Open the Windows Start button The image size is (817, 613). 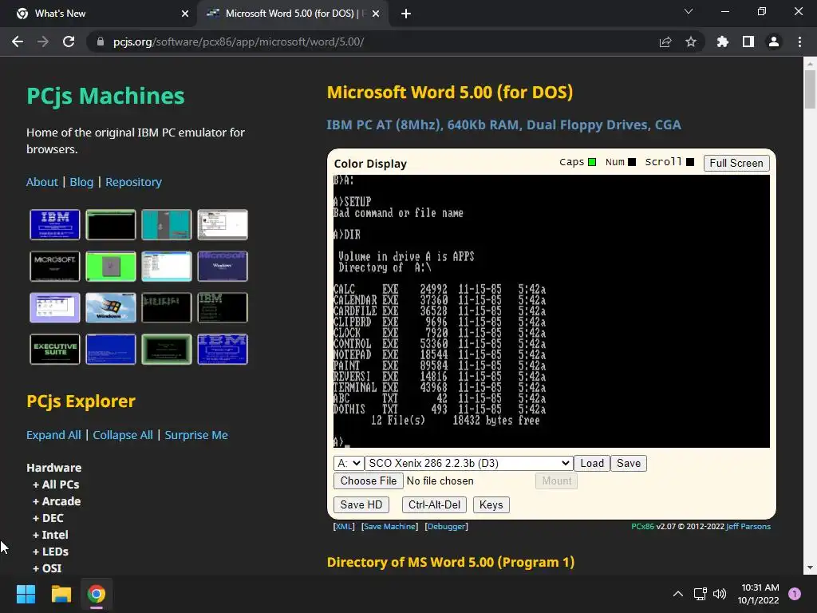[26, 594]
